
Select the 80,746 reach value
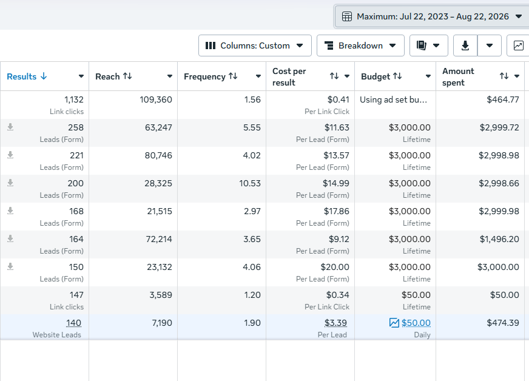pyautogui.click(x=158, y=155)
